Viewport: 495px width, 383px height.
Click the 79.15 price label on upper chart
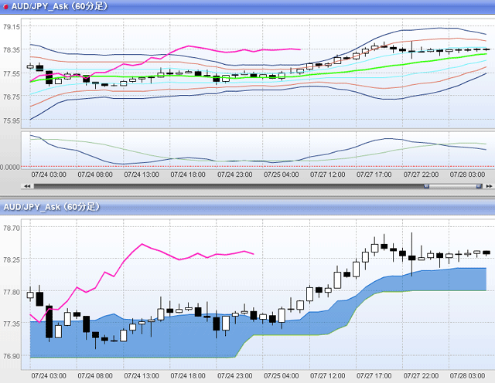click(x=11, y=27)
